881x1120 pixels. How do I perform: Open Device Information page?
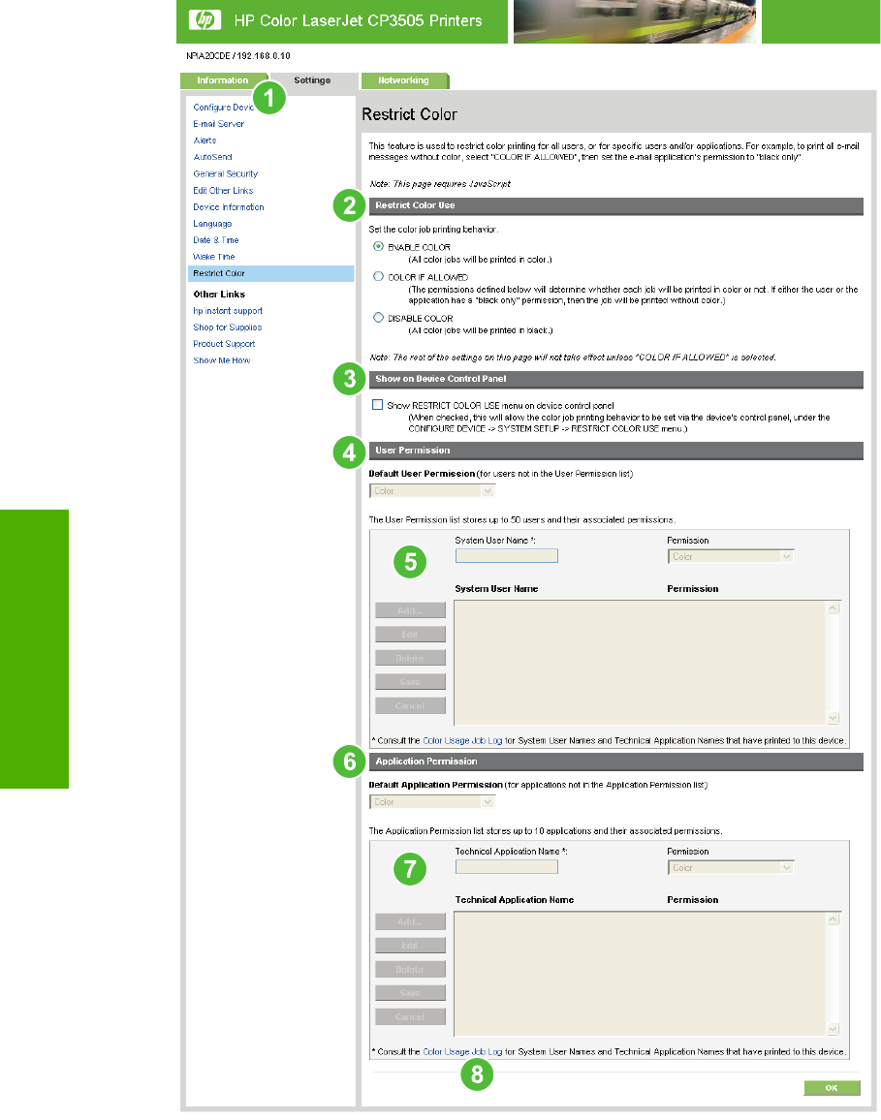(x=229, y=207)
